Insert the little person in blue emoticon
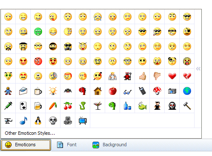Image resolution: width=212 pixels, height=156 pixels. [8, 91]
